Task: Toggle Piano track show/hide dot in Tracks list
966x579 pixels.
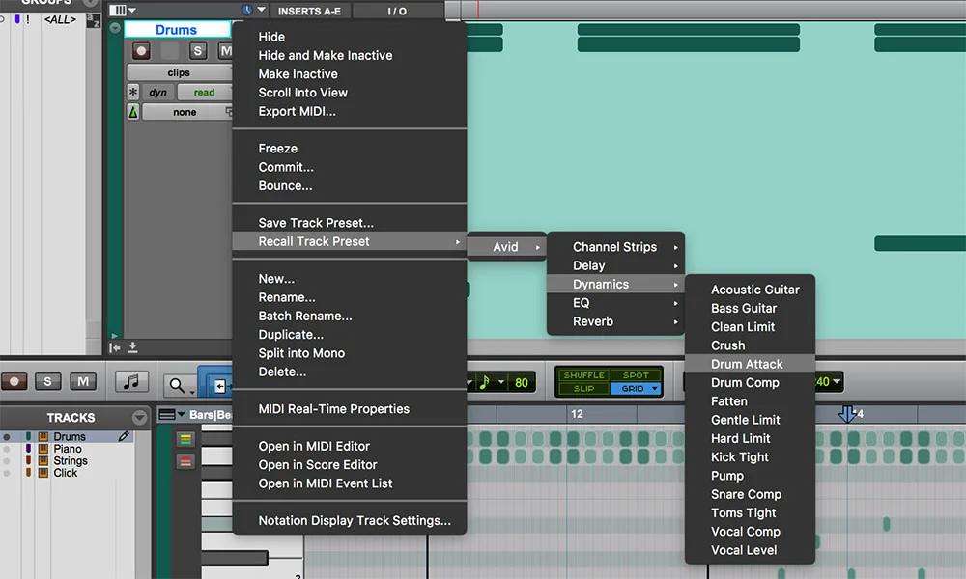Action: tap(7, 449)
